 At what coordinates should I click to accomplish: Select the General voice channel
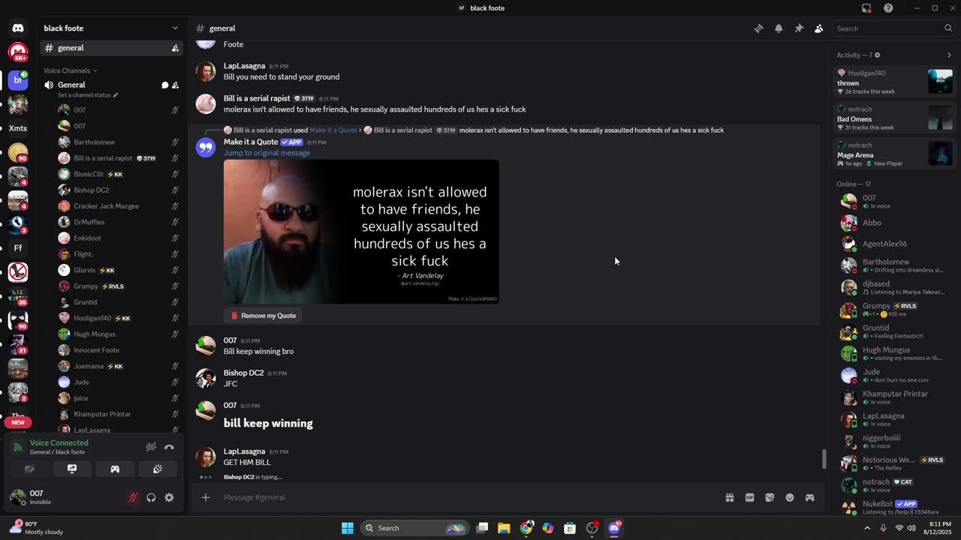pyautogui.click(x=71, y=85)
